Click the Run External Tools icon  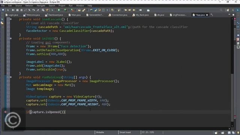72,10
